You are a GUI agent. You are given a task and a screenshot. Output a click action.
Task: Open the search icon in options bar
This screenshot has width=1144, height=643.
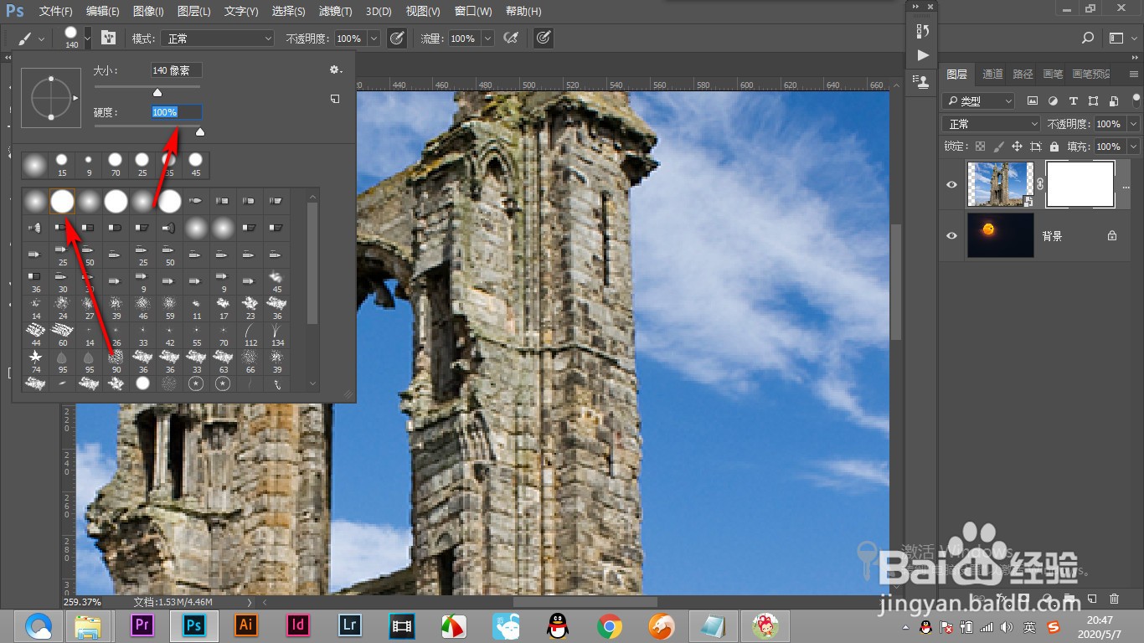pos(1088,39)
